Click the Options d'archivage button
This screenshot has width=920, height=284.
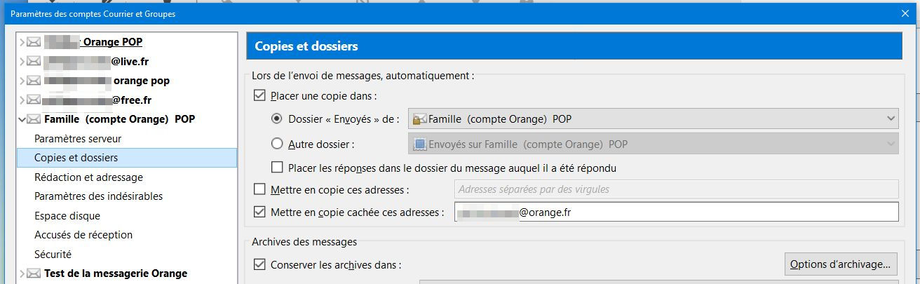(x=840, y=264)
